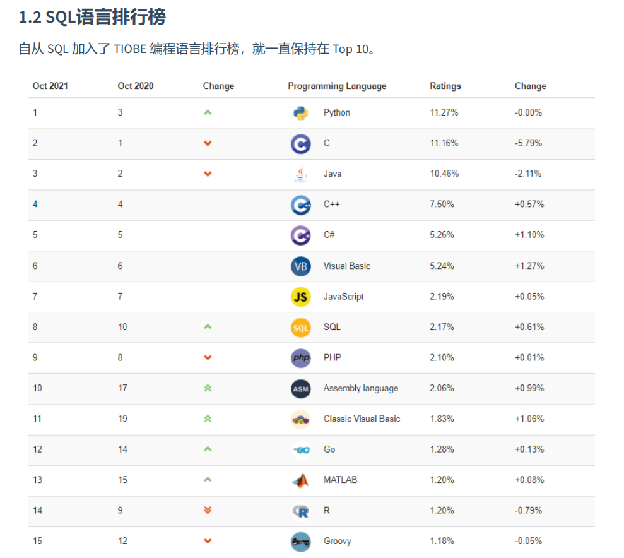624x558 pixels.
Task: Click the Groovy logo icon
Action: pos(301,542)
